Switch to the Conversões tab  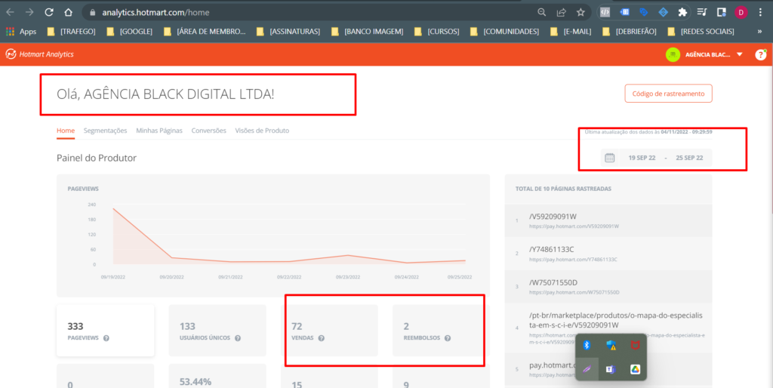tap(208, 131)
